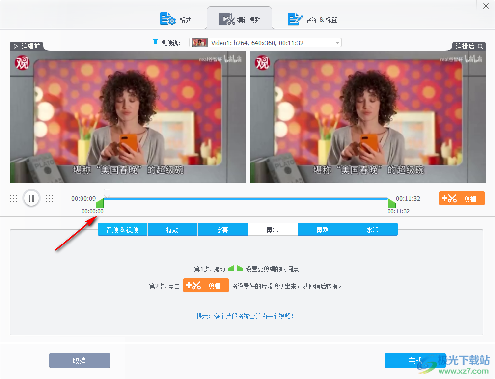Click the 完成 button to finish
The height and width of the screenshot is (379, 495).
pyautogui.click(x=415, y=360)
